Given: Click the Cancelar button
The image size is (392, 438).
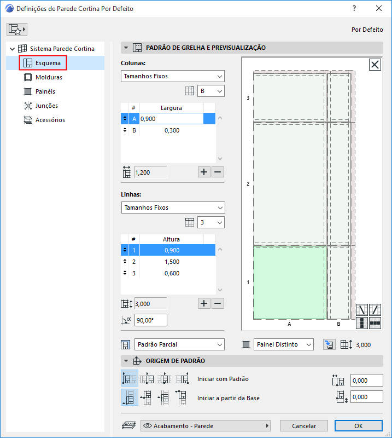Looking at the screenshot, I should click(304, 426).
